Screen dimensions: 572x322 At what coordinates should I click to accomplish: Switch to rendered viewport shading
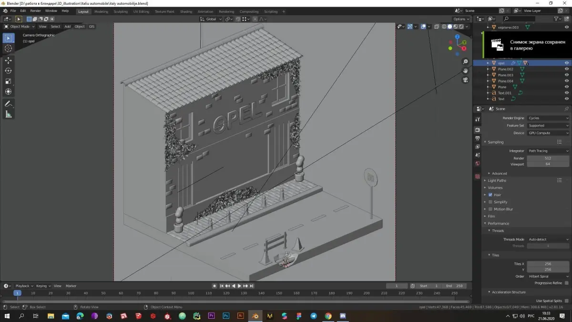coord(461,27)
